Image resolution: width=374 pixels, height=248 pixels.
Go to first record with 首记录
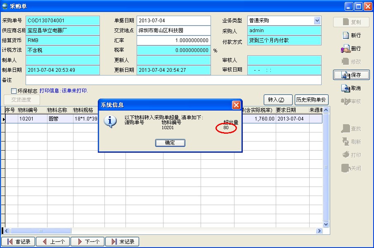(19, 242)
